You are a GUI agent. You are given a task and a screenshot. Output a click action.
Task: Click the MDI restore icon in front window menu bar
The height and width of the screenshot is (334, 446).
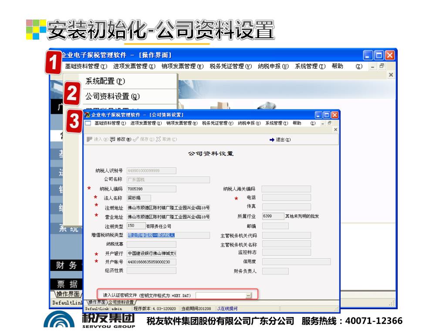pos(329,123)
